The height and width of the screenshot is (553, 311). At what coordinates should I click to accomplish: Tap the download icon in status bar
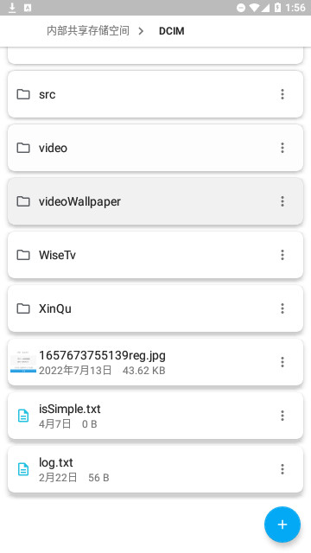[x=12, y=8]
